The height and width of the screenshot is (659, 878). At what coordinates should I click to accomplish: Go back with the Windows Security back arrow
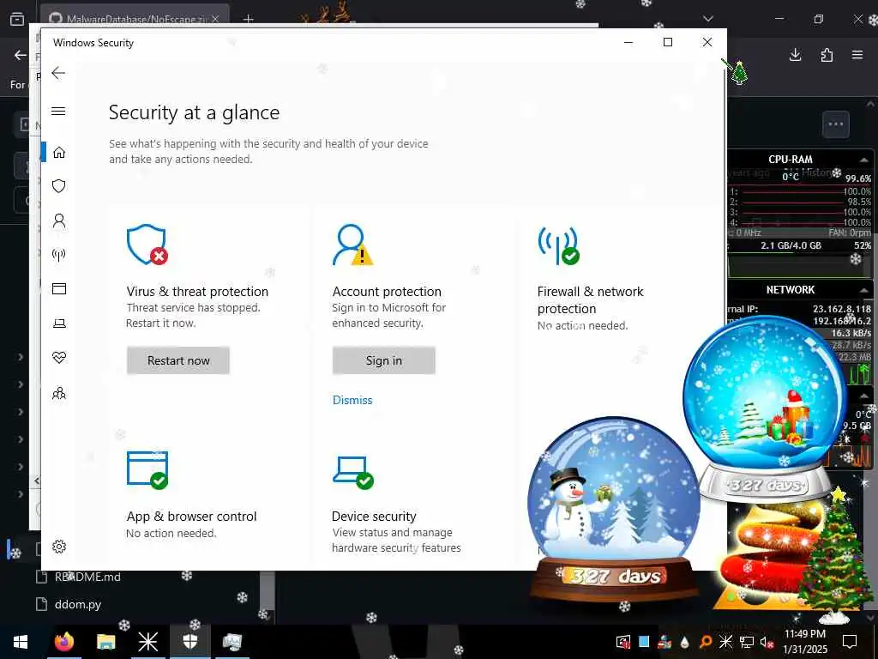click(x=58, y=73)
